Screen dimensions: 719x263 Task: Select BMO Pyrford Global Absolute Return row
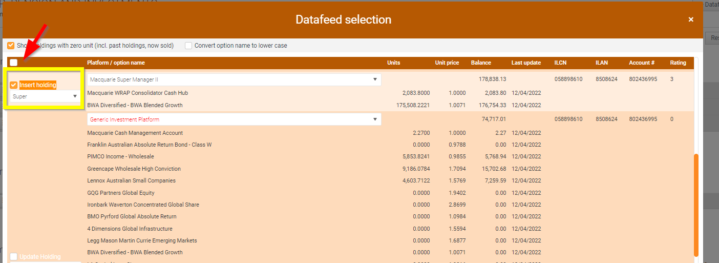[390, 217]
